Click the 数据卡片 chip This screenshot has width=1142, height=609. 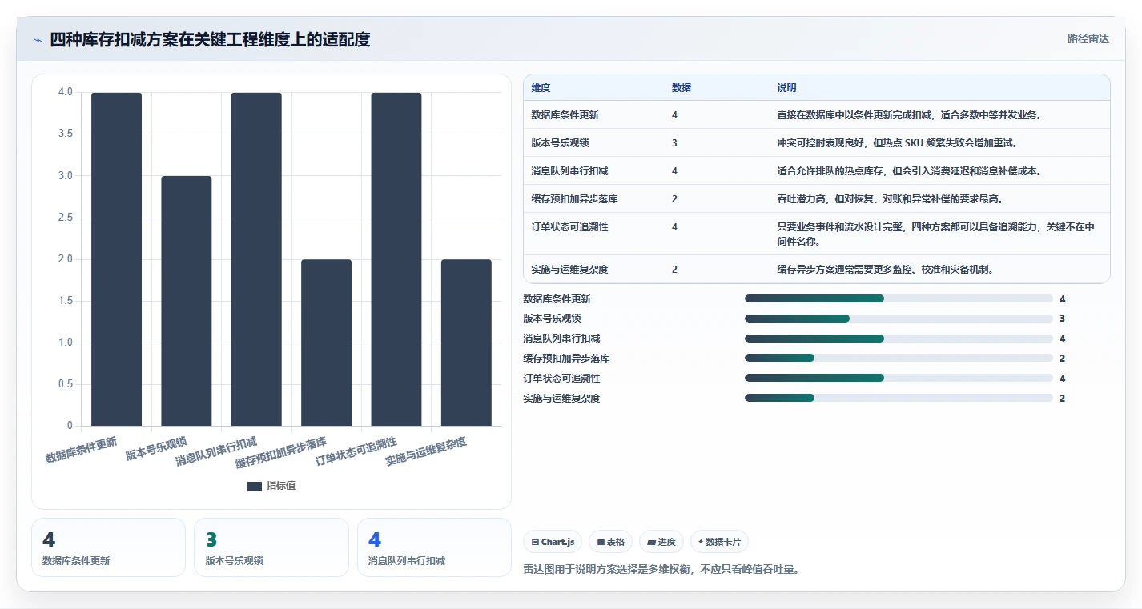click(x=719, y=542)
